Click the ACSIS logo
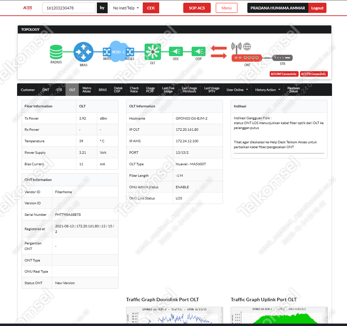Screen dimensions: 347x326 pos(28,8)
